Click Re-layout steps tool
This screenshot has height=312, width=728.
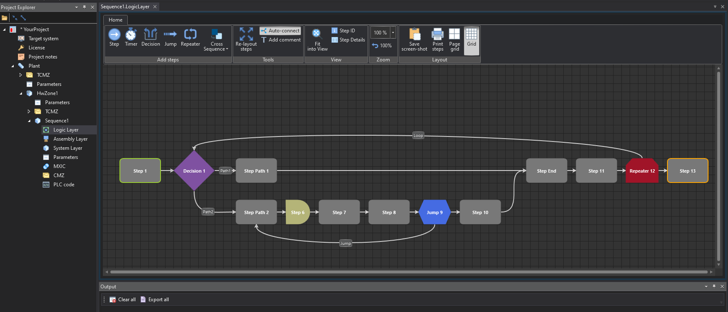pos(246,40)
